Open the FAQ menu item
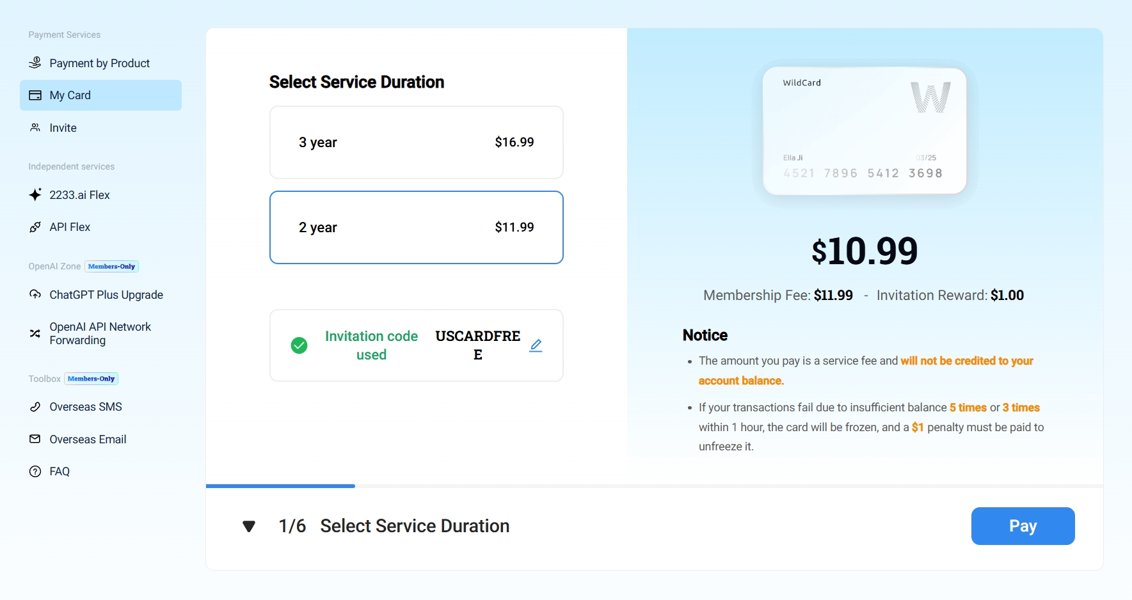The height and width of the screenshot is (600, 1132). [x=60, y=471]
